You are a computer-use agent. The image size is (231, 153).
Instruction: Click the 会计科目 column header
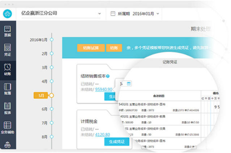[x=159, y=96]
